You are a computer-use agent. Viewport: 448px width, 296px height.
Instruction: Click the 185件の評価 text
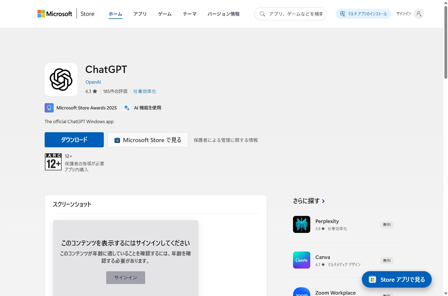click(x=115, y=91)
